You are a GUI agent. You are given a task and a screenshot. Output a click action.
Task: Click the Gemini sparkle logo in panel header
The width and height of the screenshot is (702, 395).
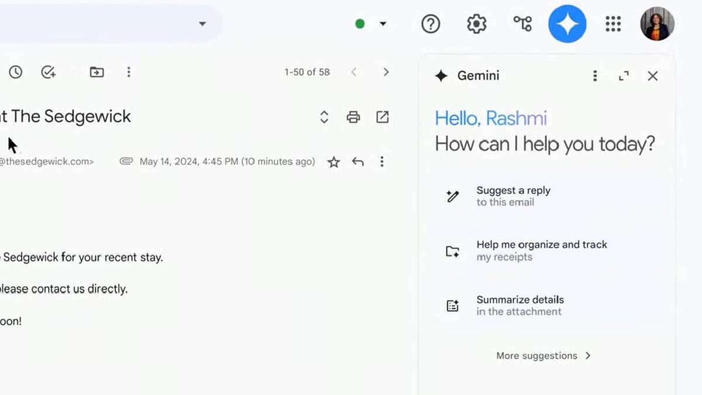442,76
